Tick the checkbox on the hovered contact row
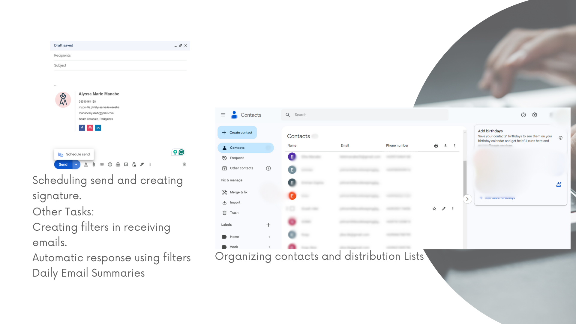The height and width of the screenshot is (324, 576). point(292,208)
